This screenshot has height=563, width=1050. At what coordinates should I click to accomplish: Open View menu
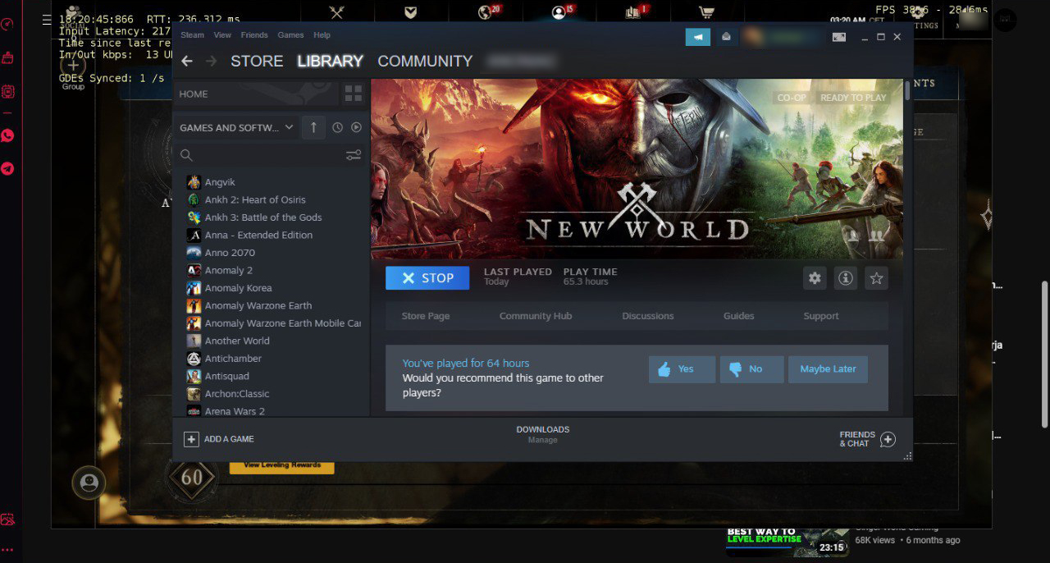click(222, 35)
